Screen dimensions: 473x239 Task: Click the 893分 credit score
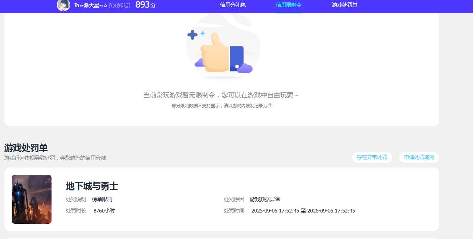click(x=146, y=5)
